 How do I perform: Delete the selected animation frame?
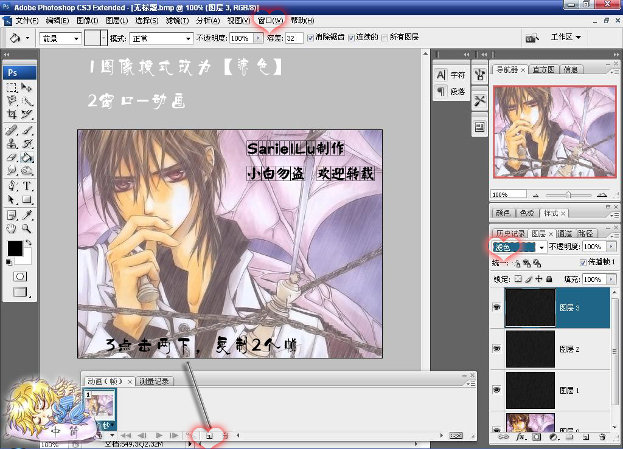pos(225,436)
